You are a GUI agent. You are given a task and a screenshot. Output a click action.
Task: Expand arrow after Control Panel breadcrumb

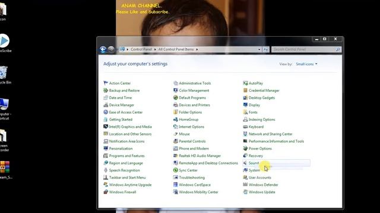(155, 49)
